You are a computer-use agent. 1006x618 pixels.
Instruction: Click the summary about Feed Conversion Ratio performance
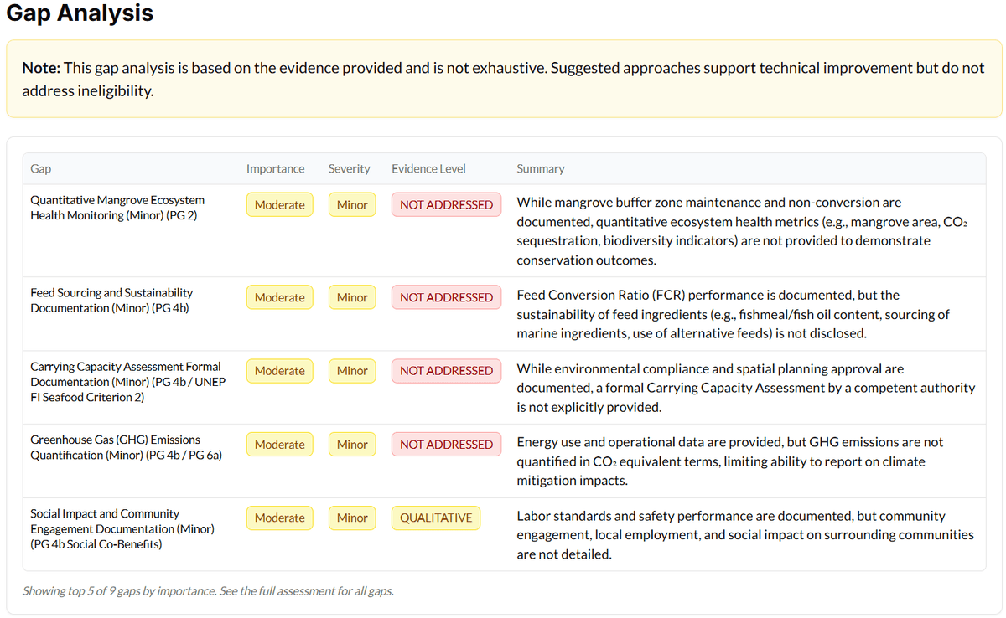(x=734, y=314)
